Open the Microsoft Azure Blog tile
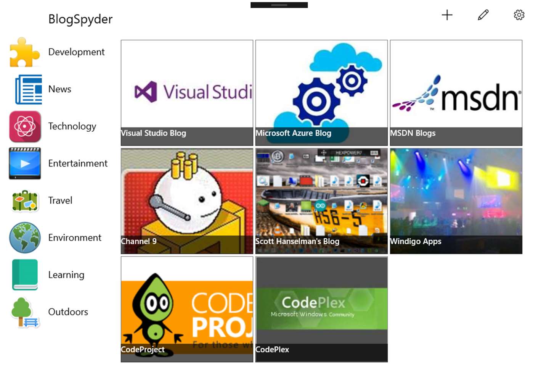 [321, 93]
